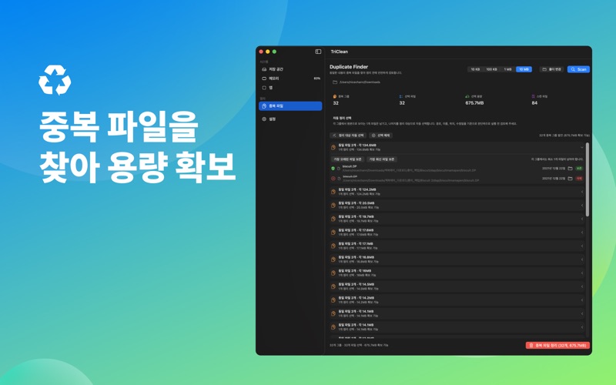Click the 선택 해제 deselect button

click(380, 136)
